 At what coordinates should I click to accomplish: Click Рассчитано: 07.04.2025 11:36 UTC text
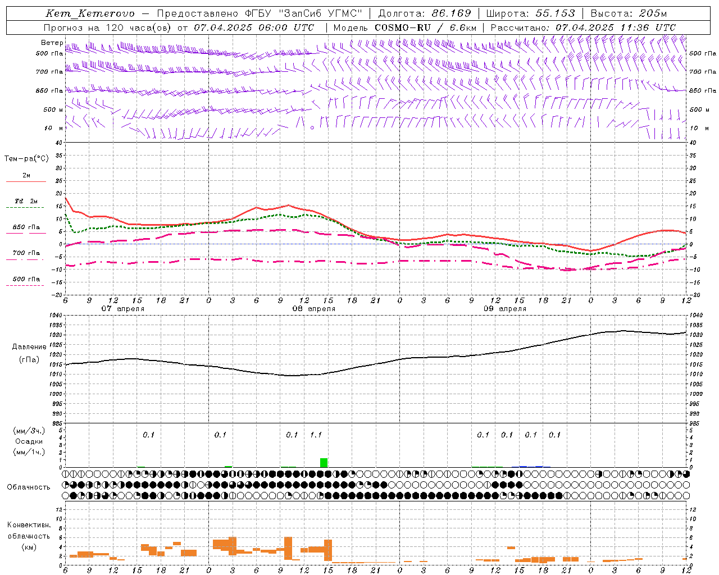pyautogui.click(x=583, y=28)
